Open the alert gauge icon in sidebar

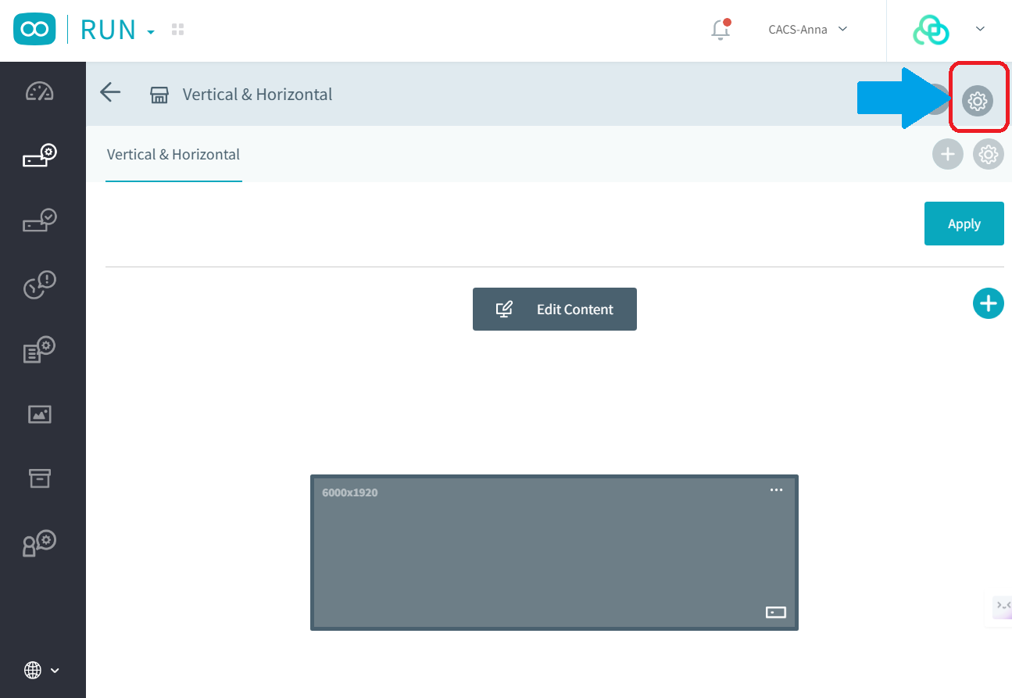click(39, 285)
